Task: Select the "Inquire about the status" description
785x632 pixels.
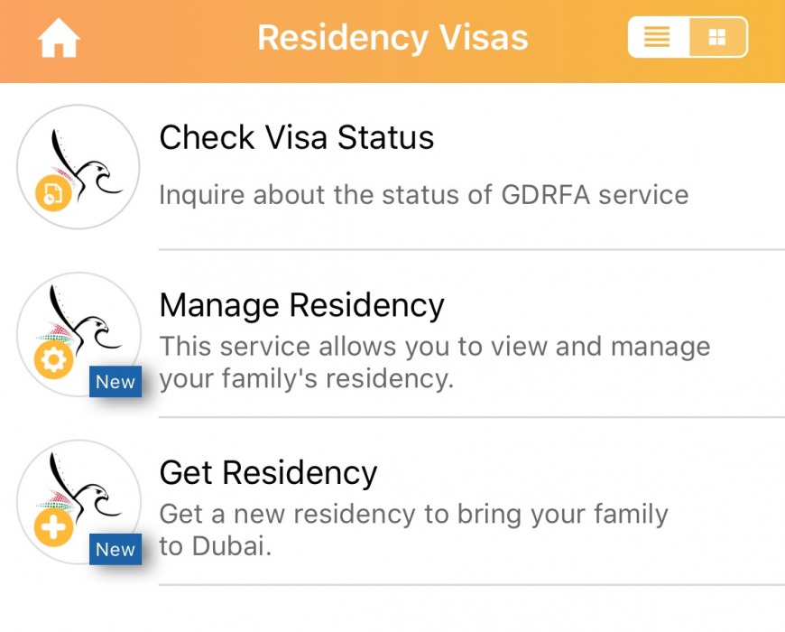Action: 423,194
